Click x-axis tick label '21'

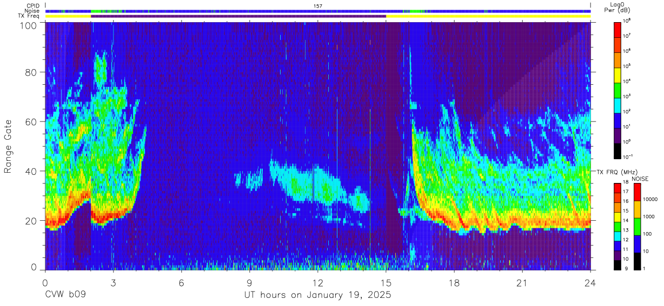[522, 283]
